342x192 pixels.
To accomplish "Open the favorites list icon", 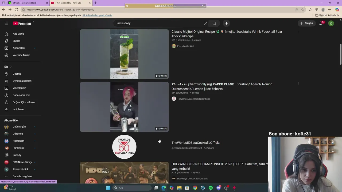I will pyautogui.click(x=310, y=10).
